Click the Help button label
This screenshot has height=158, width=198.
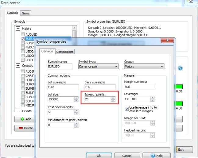[x=159, y=156]
